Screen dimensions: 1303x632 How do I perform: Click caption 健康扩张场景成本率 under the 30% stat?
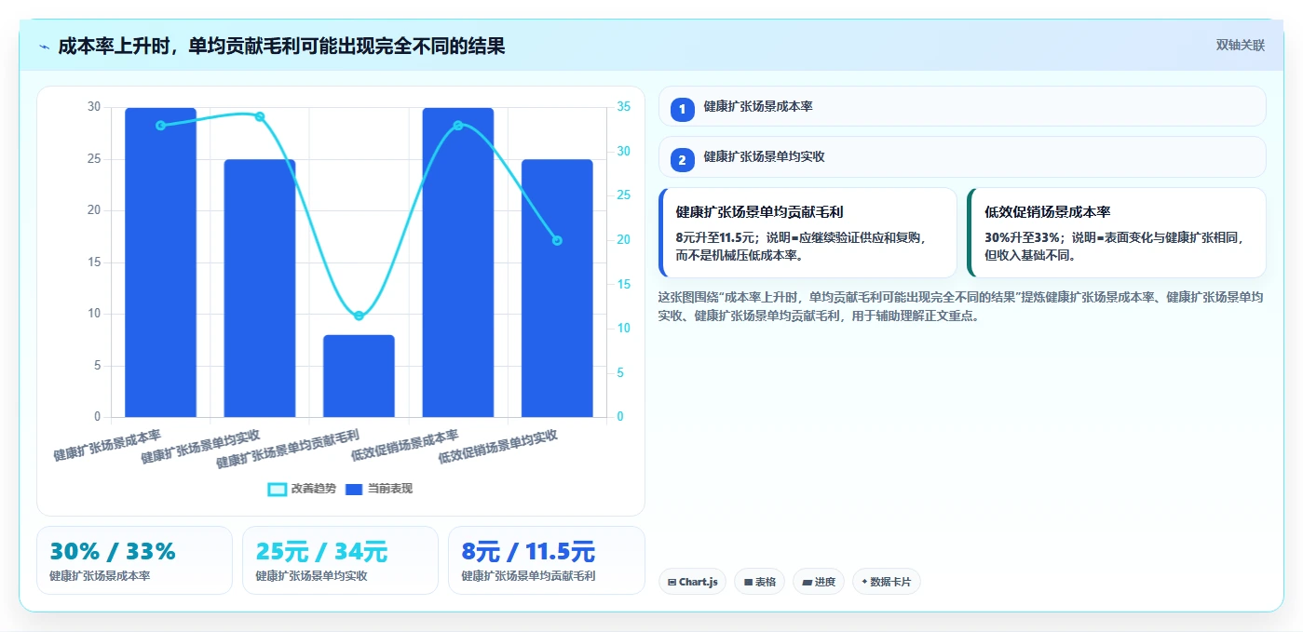pos(100,576)
